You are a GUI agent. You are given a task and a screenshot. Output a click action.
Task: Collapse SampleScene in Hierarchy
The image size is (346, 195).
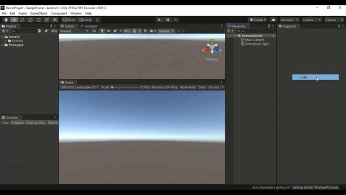(x=236, y=36)
